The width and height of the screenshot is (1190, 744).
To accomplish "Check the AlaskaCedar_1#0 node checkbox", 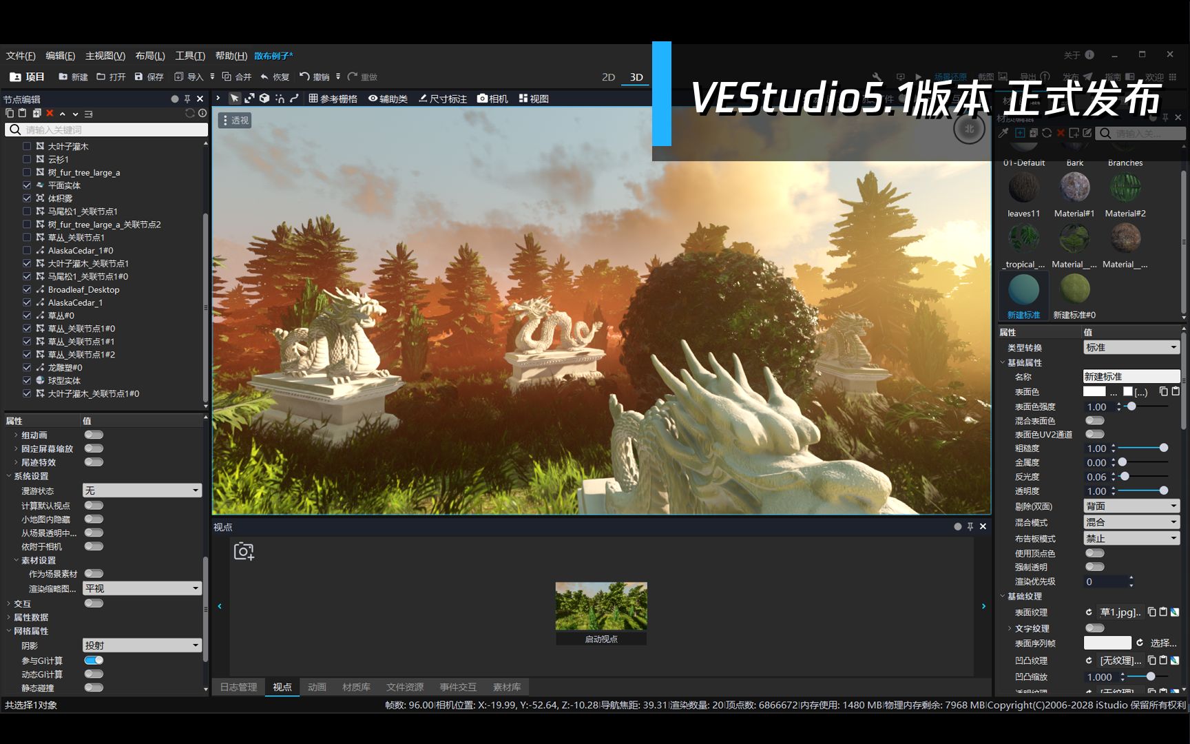I will (27, 250).
